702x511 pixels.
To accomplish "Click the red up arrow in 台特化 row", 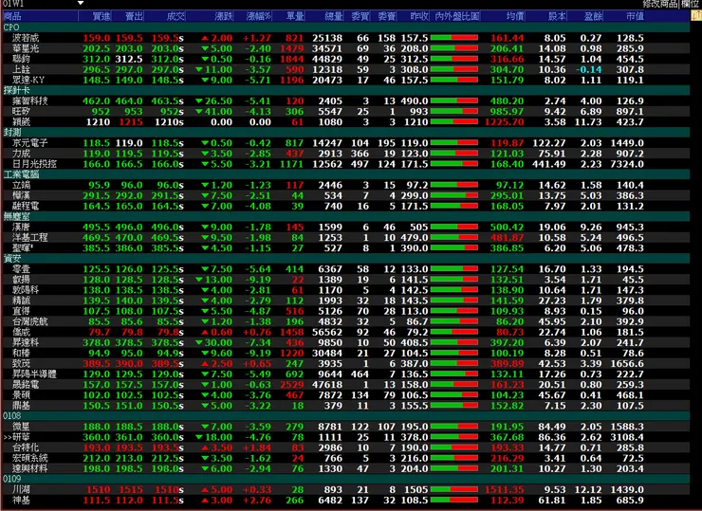I will pos(205,447).
